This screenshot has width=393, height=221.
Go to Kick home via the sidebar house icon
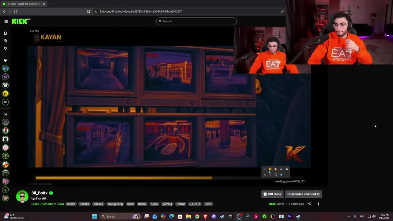click(5, 33)
